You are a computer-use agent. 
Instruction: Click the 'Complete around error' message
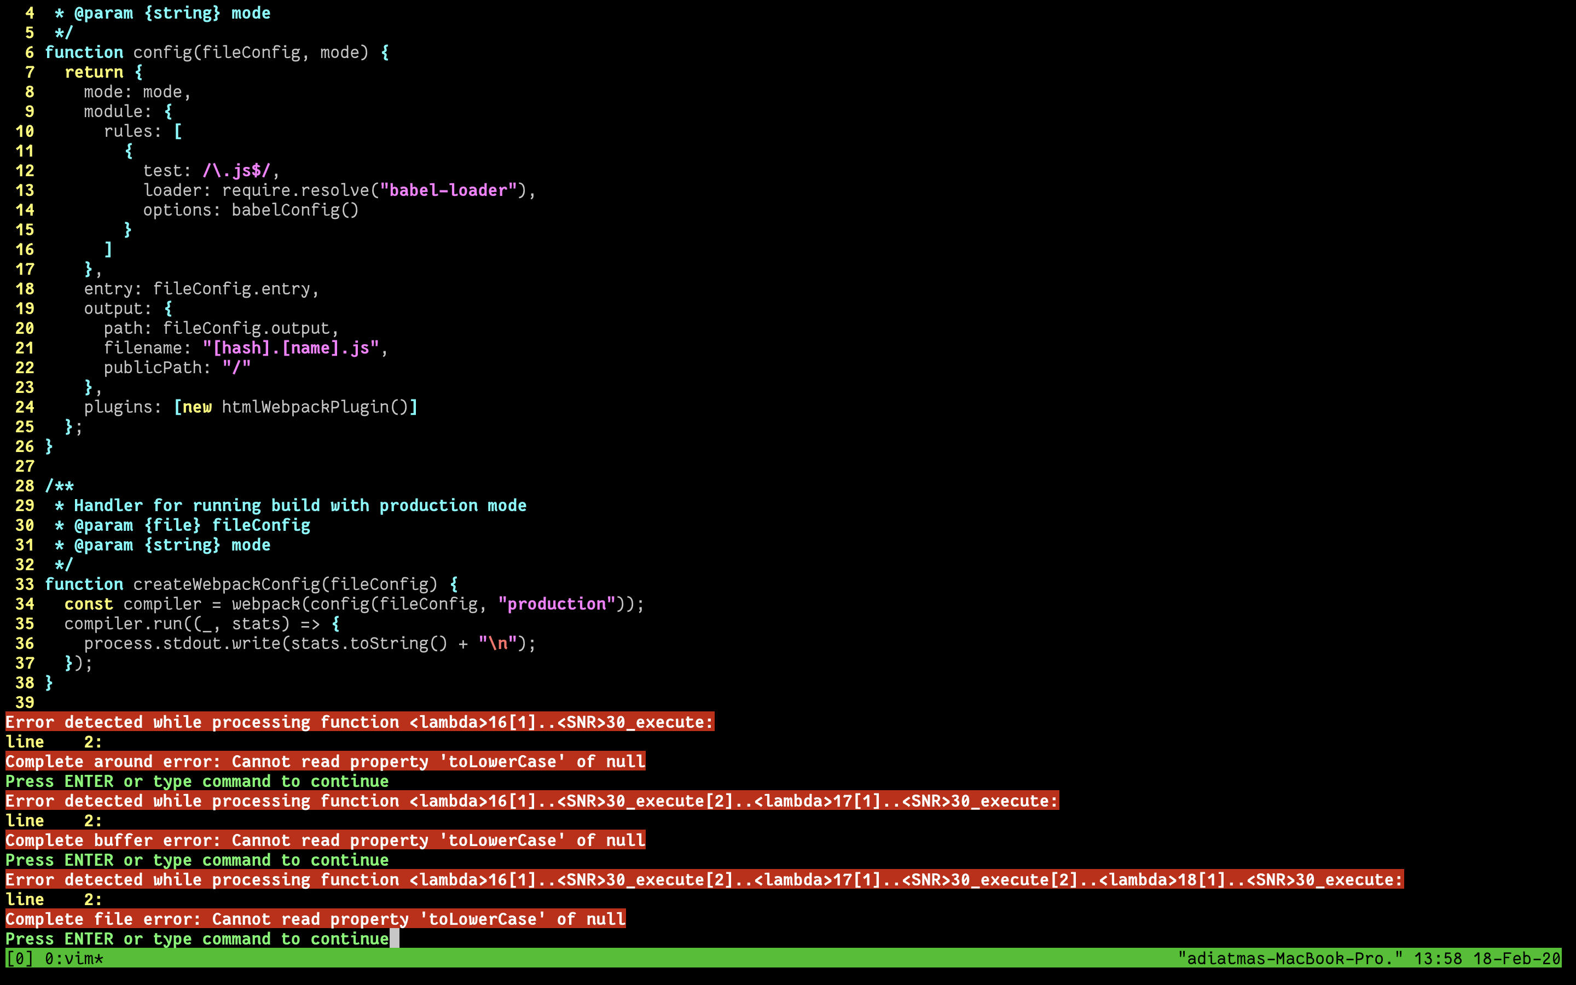pos(326,762)
